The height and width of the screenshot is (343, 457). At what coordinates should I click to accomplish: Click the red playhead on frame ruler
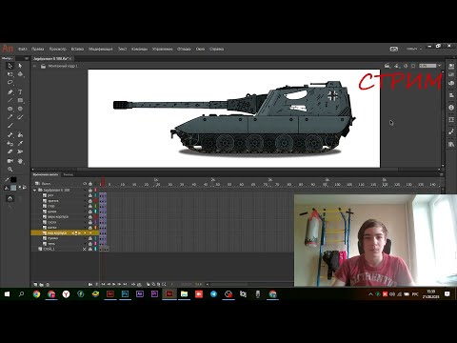point(102,182)
